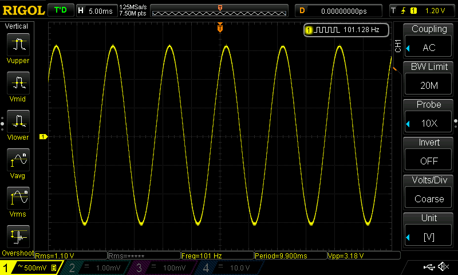The image size is (458, 275).
Task: Click the RIGOL logo
Action: 23,11
